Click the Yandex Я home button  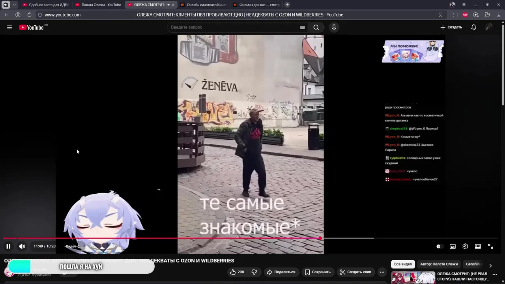[x=18, y=15]
